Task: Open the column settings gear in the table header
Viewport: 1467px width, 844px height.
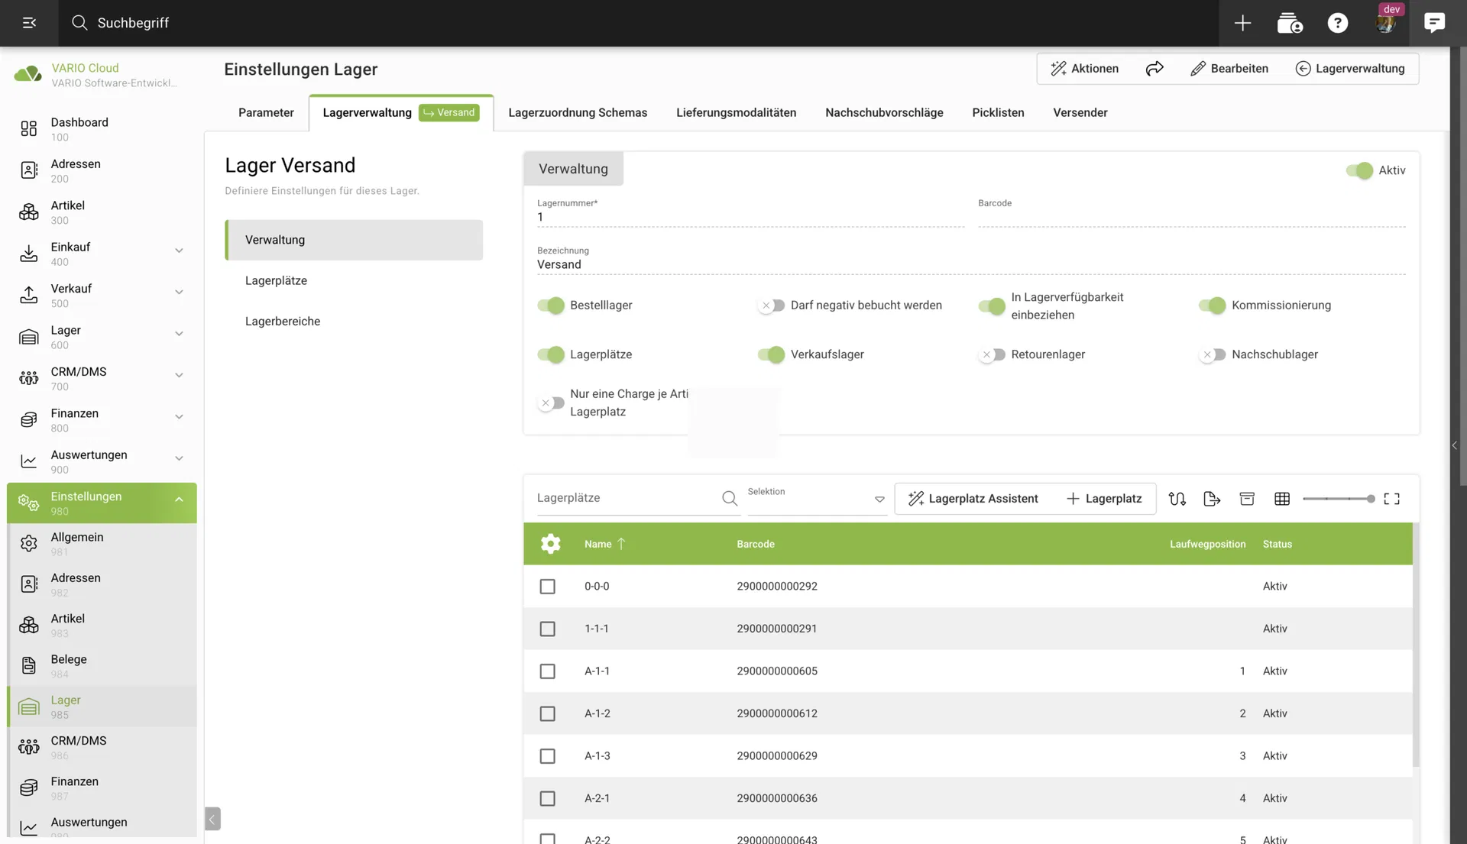Action: pos(550,544)
